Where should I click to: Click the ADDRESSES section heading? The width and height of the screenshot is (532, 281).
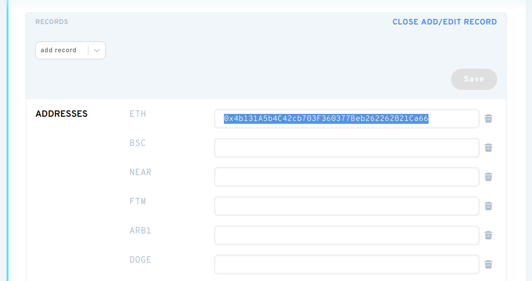pos(62,114)
